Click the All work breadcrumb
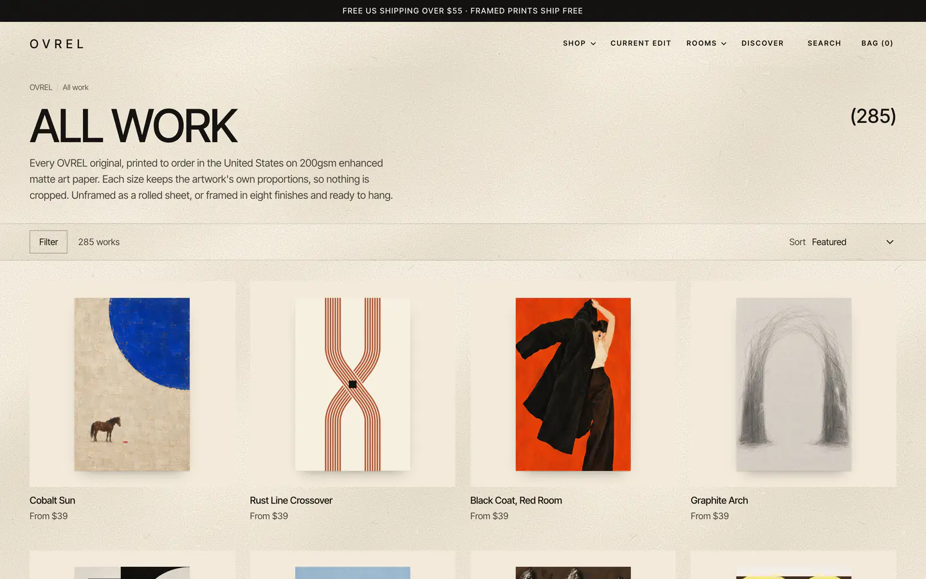 coord(75,87)
